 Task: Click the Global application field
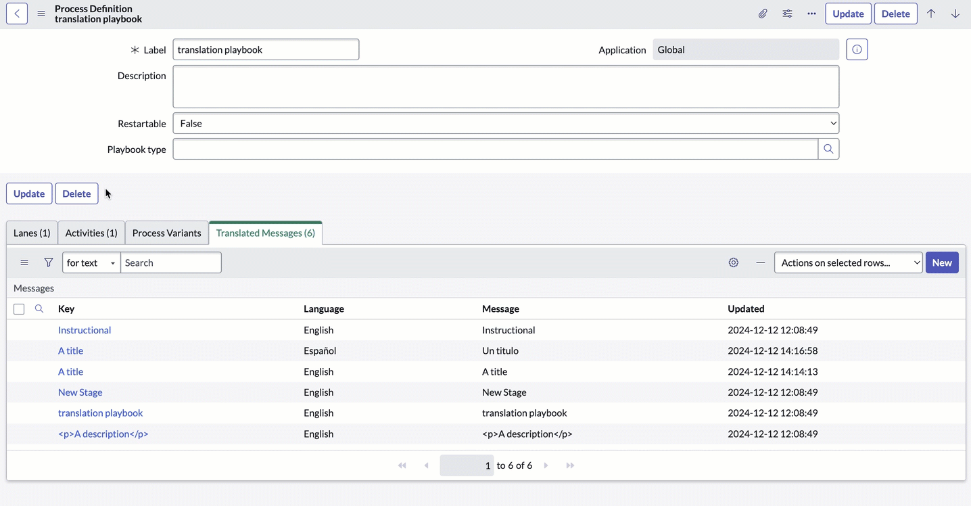(746, 49)
